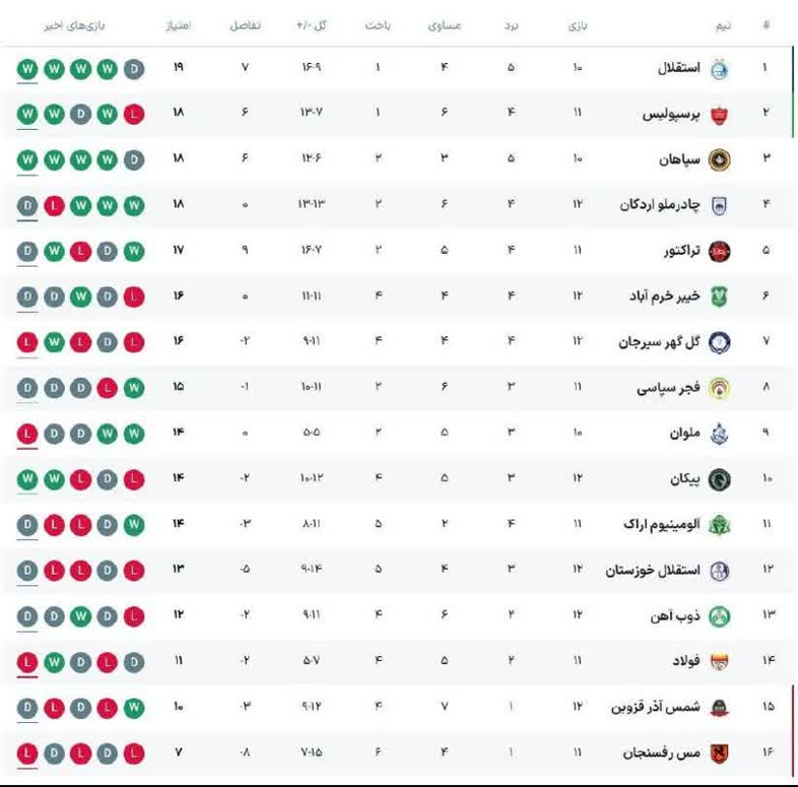798x787 pixels.
Task: Select the Sepahan team badge
Action: 720,160
